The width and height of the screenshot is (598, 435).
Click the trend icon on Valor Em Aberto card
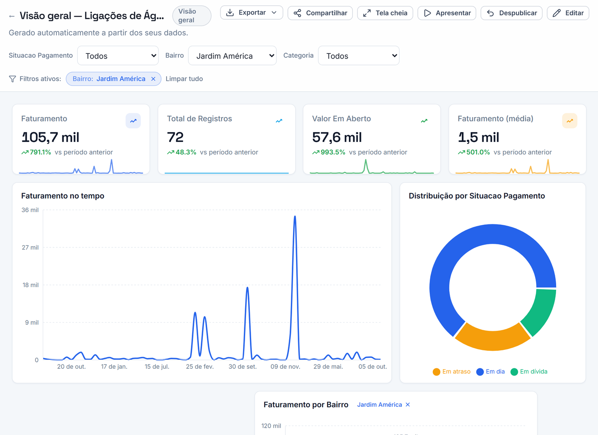click(x=424, y=121)
